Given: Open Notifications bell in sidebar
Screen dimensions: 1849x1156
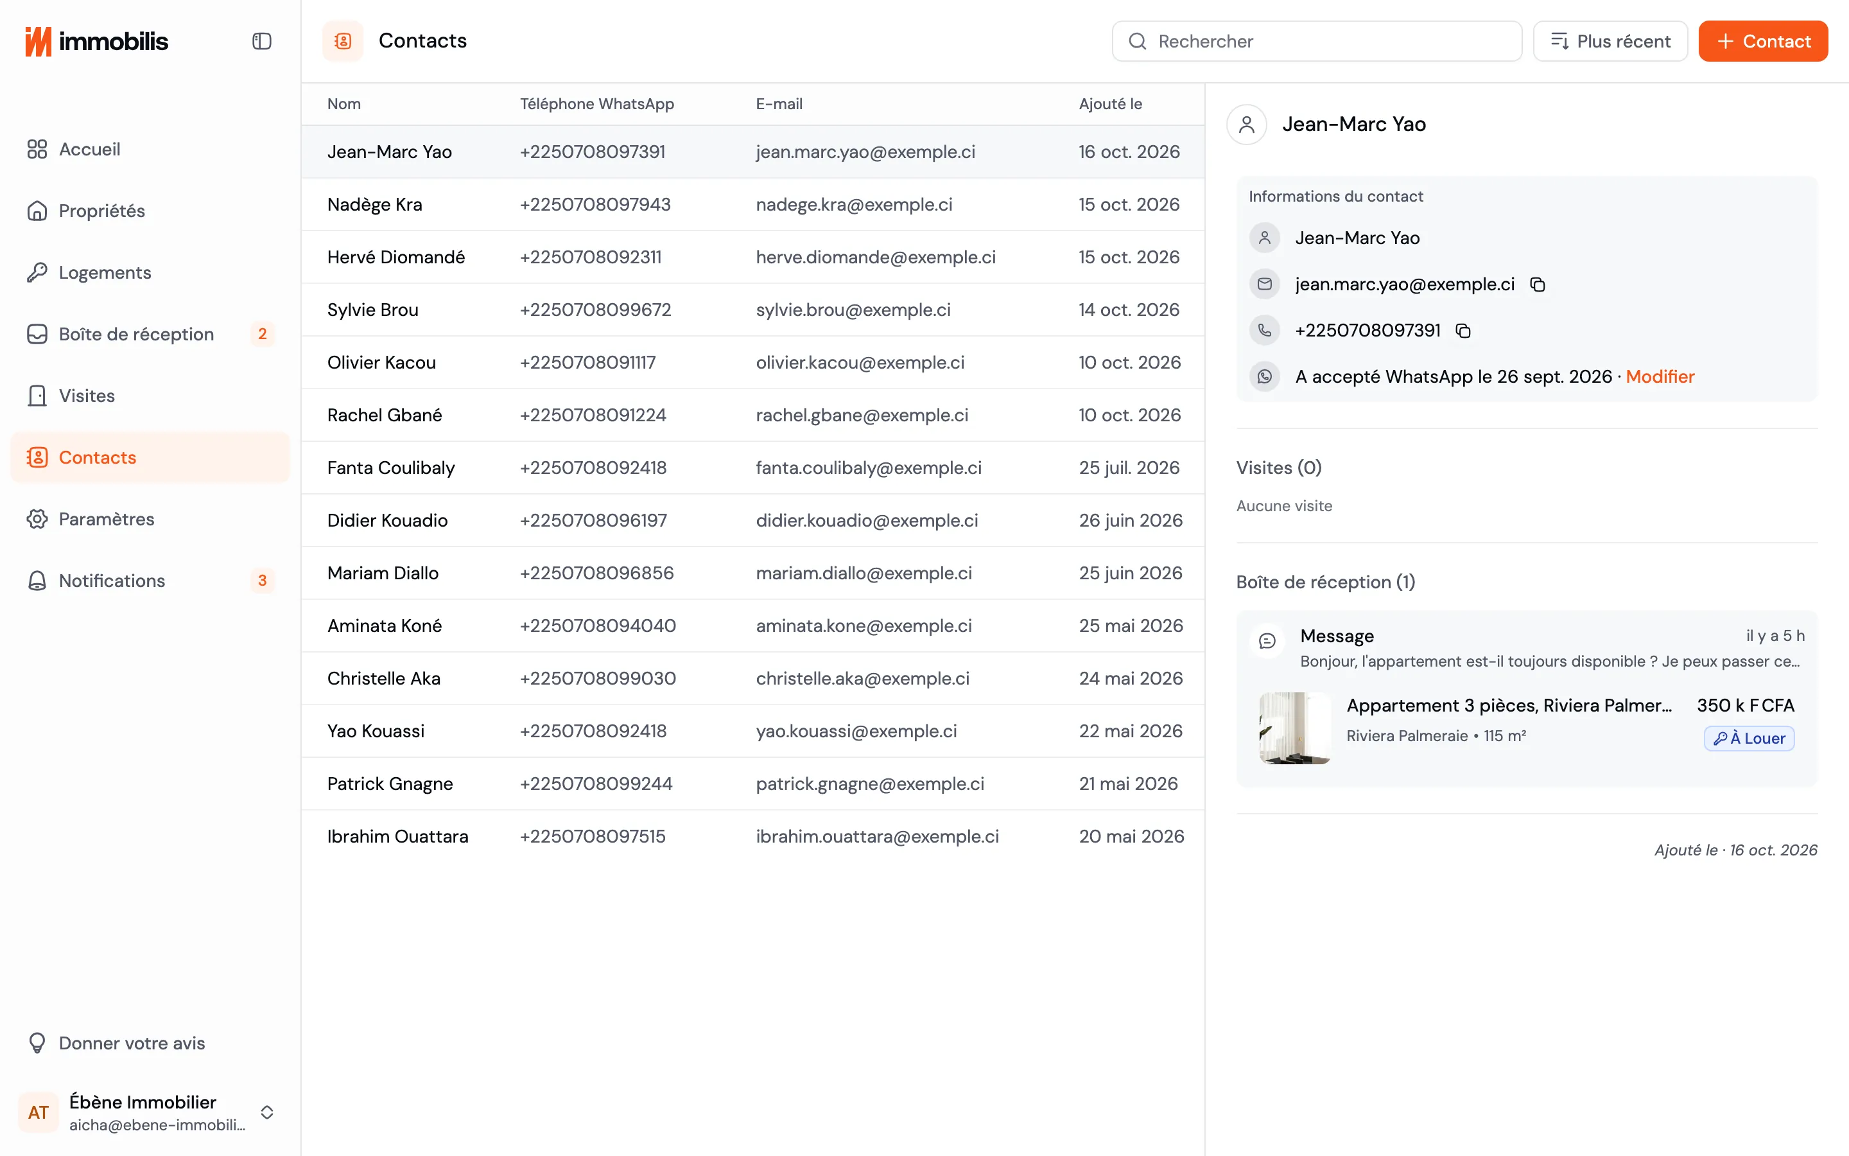Looking at the screenshot, I should 37,581.
